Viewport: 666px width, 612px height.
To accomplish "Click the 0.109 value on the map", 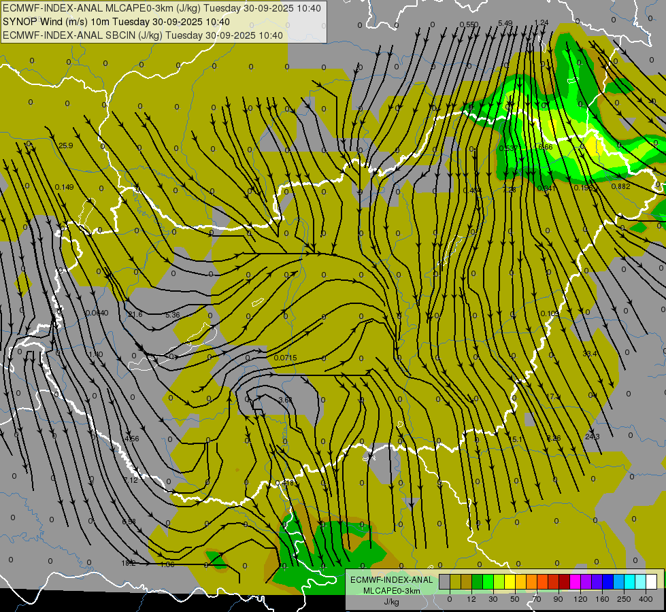I will click(x=550, y=313).
